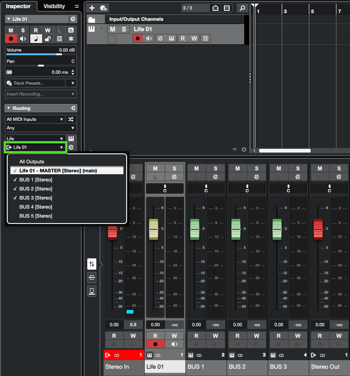Open the Inspector setup menu icon
Viewport: 350px width, 376px height.
tap(77, 6)
